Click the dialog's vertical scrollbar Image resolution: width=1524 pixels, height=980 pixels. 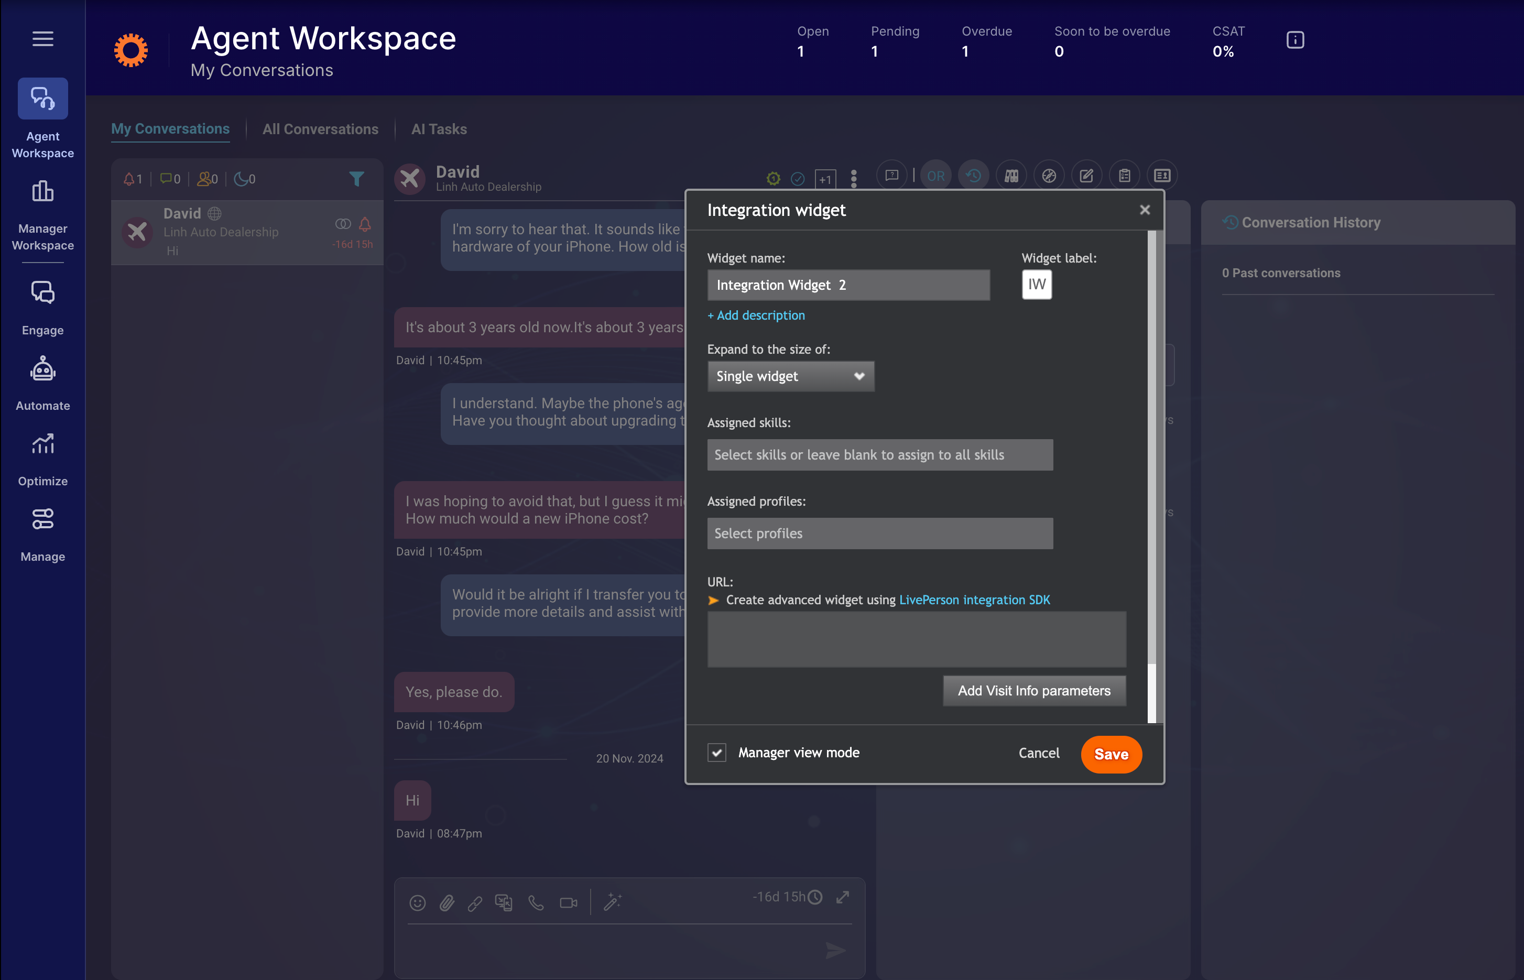click(x=1152, y=476)
